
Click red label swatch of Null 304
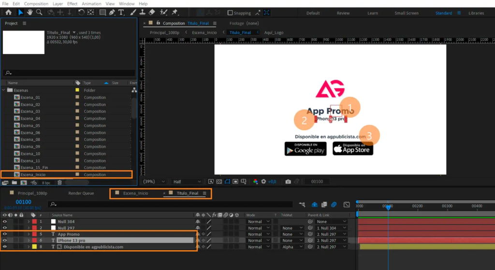34,221
